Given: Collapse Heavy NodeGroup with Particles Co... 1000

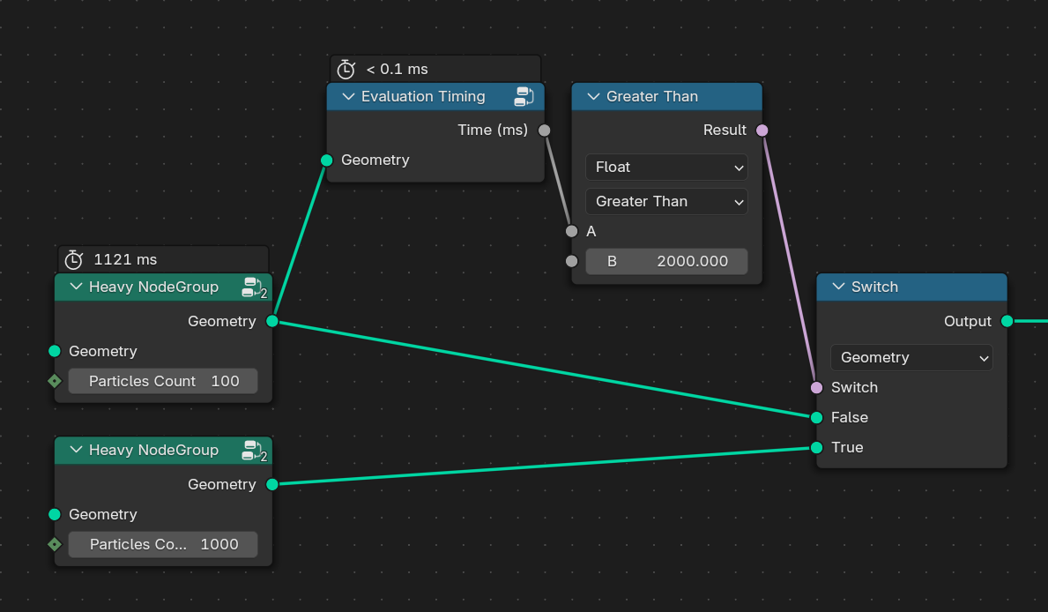Looking at the screenshot, I should coord(76,450).
